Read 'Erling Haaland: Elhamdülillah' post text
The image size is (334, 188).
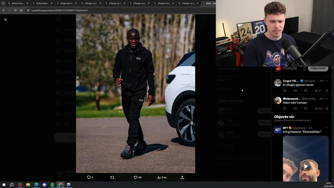click(302, 132)
